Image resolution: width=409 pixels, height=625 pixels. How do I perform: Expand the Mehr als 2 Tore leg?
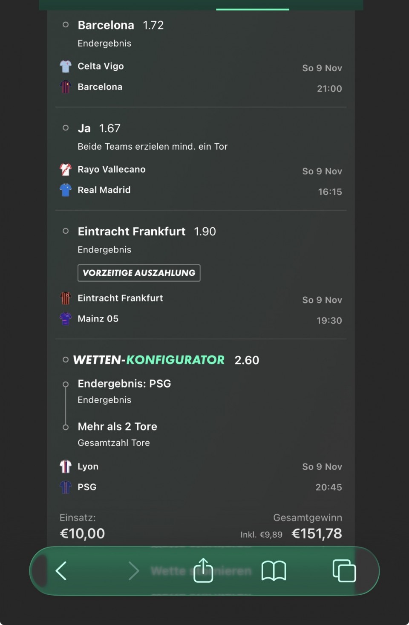(66, 427)
